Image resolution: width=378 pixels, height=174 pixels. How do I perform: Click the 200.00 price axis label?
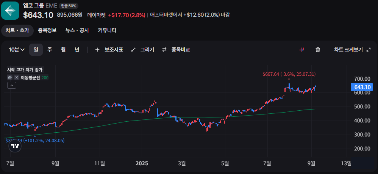click(x=362, y=149)
